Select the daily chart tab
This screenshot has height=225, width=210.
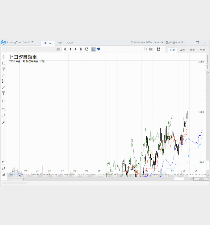(x=172, y=50)
